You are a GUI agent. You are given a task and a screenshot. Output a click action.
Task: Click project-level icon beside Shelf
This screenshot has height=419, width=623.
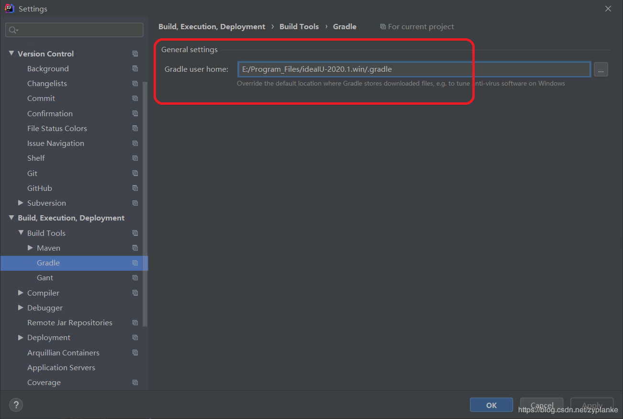[135, 158]
